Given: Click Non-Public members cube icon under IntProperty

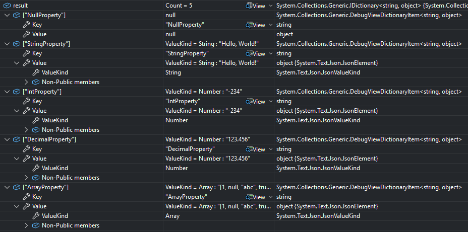Looking at the screenshot, I should [36, 130].
